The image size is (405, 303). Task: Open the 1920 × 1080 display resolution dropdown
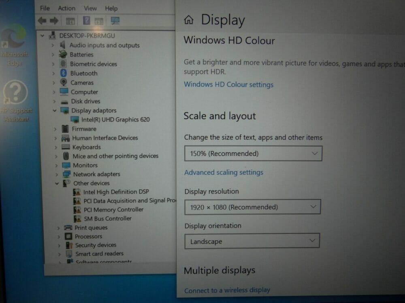tap(253, 207)
